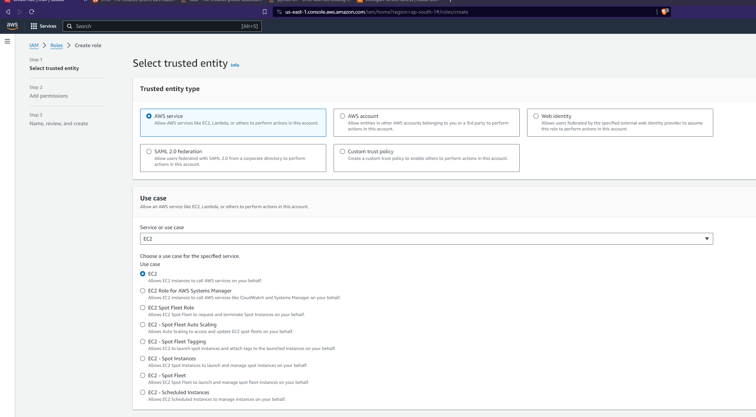Select the AWS account trusted entity
The height and width of the screenshot is (417, 756).
point(342,116)
